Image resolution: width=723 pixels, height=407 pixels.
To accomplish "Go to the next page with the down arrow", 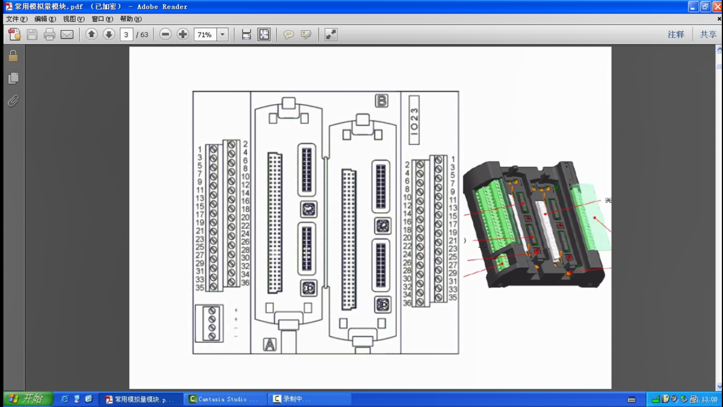I will pos(109,35).
